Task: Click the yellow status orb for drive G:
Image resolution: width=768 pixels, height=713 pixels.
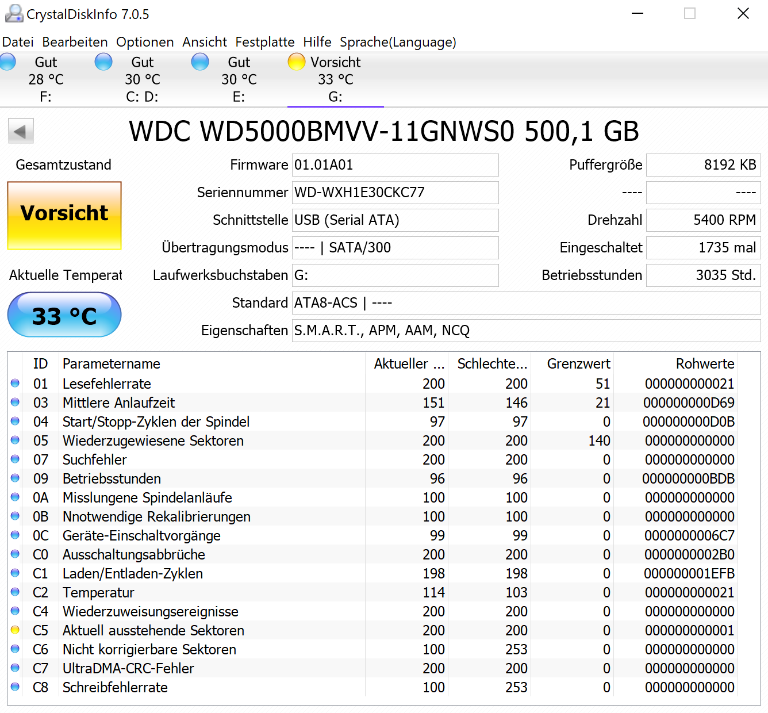Action: (x=297, y=62)
